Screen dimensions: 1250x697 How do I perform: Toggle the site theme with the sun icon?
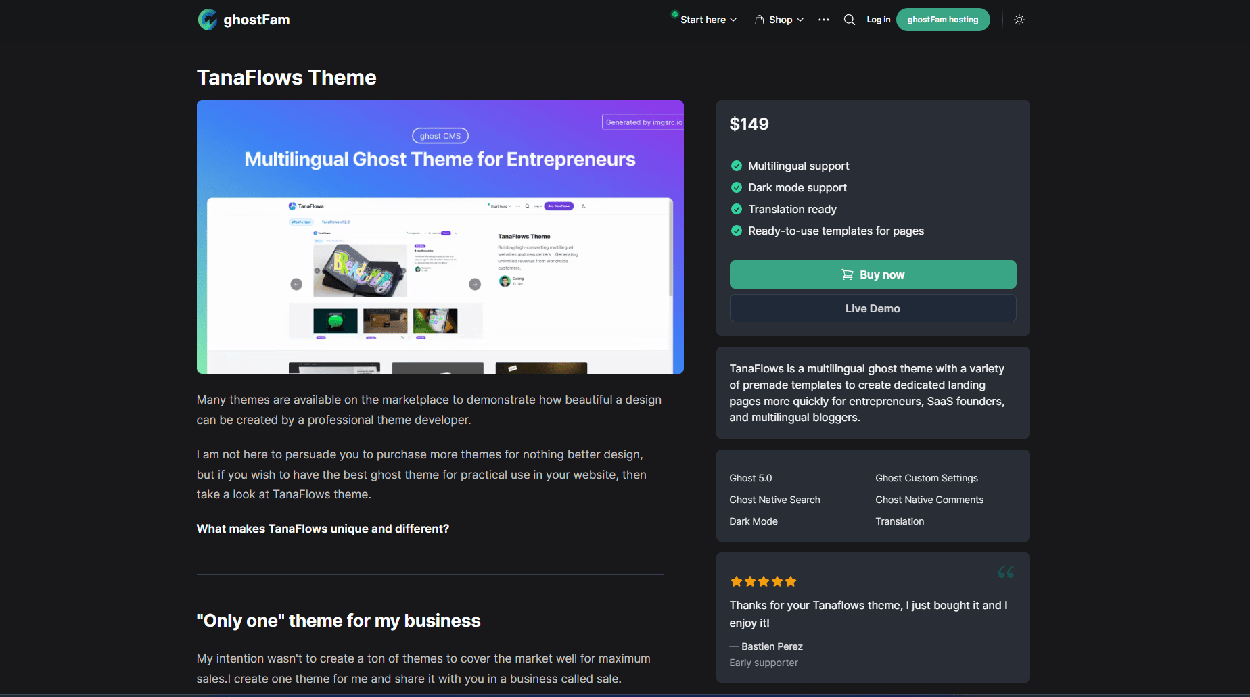(1019, 20)
